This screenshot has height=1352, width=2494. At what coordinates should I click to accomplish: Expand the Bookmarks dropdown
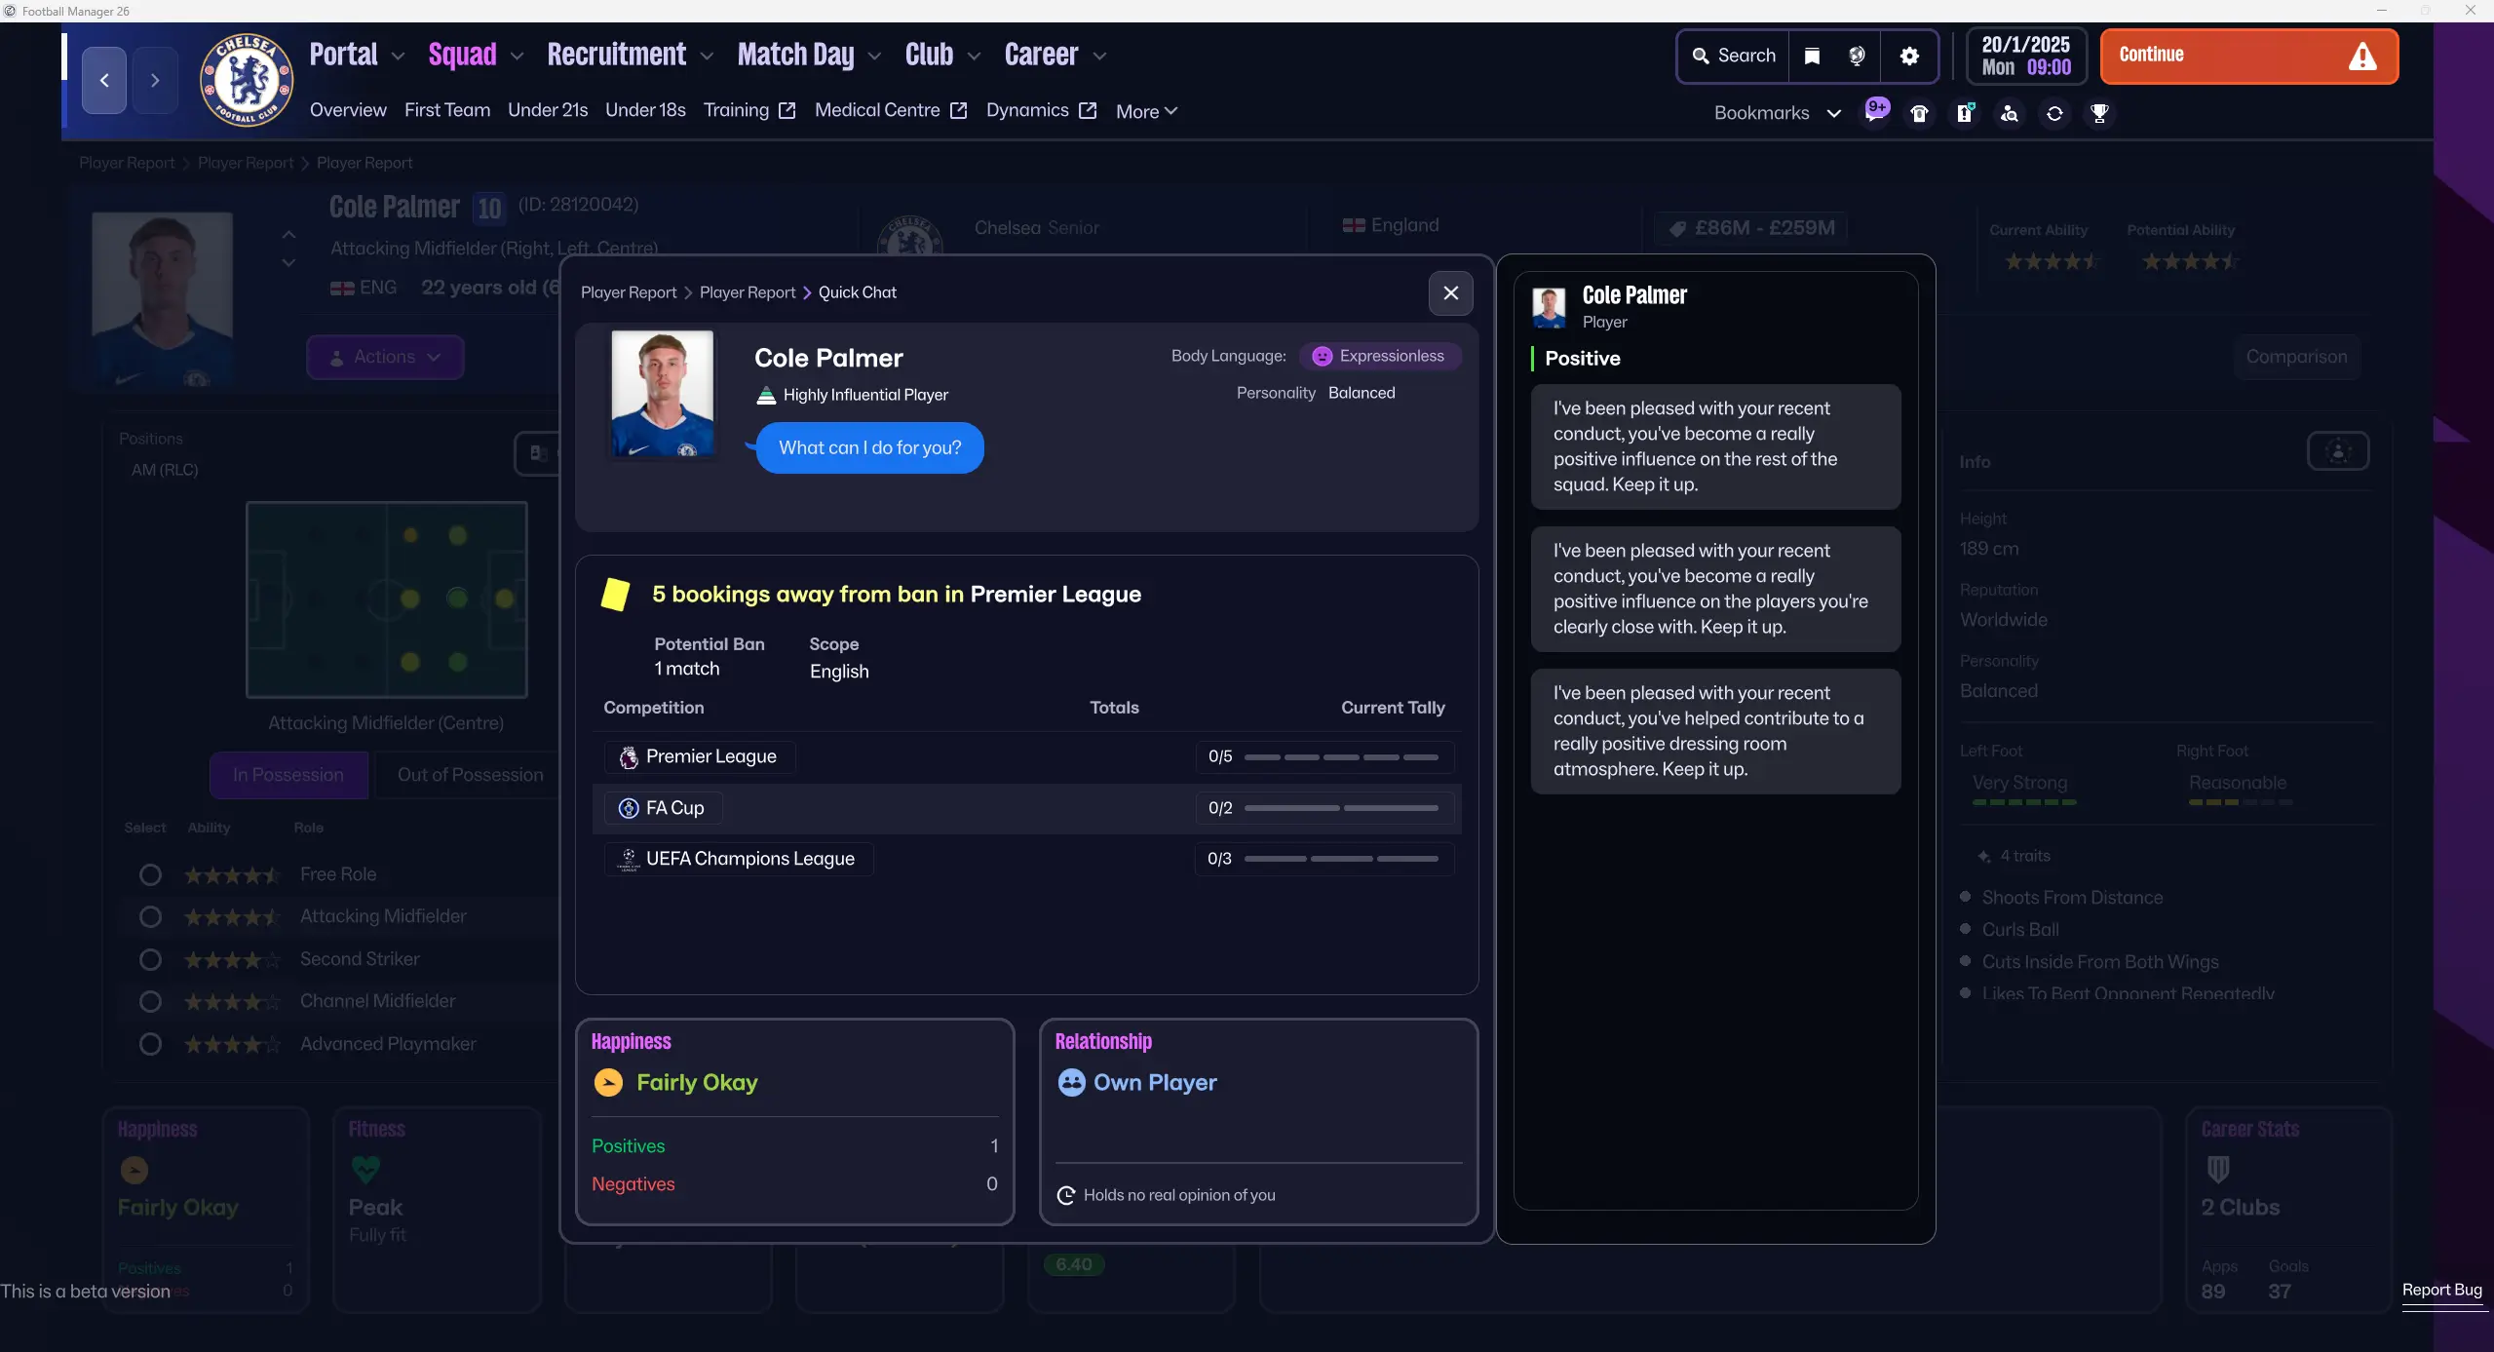(x=1777, y=113)
